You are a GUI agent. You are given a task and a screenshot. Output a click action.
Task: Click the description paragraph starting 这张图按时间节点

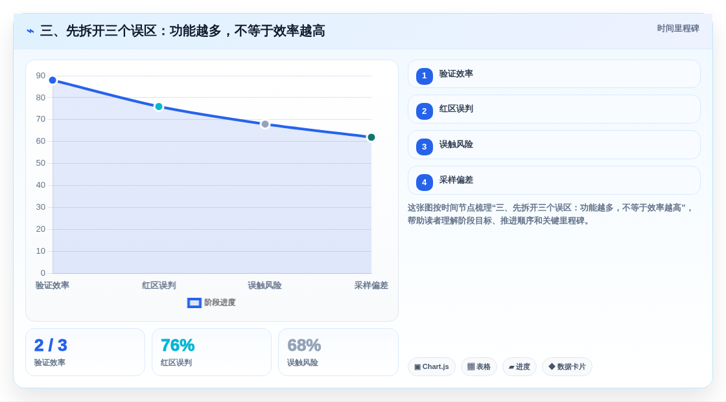click(x=550, y=214)
